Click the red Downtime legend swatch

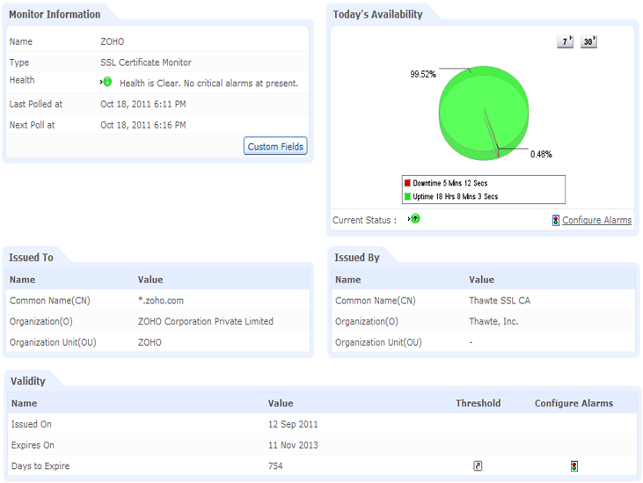(407, 183)
